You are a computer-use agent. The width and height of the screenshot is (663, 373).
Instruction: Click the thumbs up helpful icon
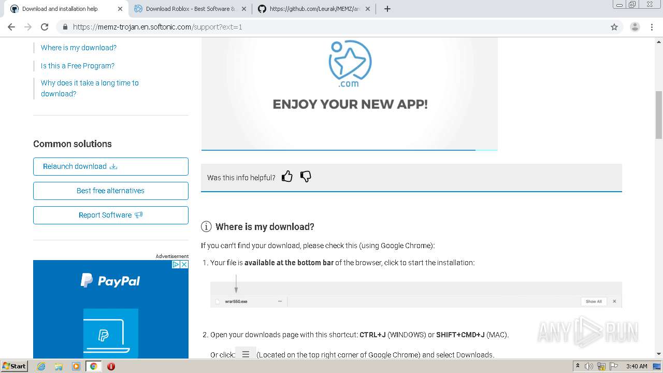[x=287, y=177]
